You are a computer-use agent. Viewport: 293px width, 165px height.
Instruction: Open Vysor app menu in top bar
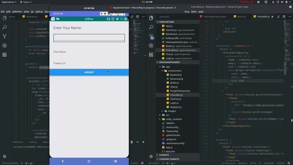click(26, 2)
